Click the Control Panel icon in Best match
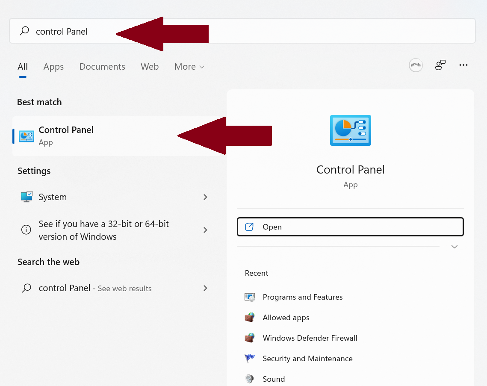This screenshot has height=386, width=487. (x=27, y=136)
